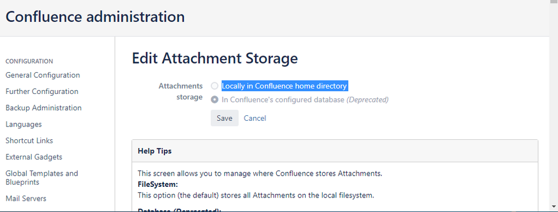Click the highlighted Locally in Confluence home directory label
The width and height of the screenshot is (558, 212).
click(285, 86)
